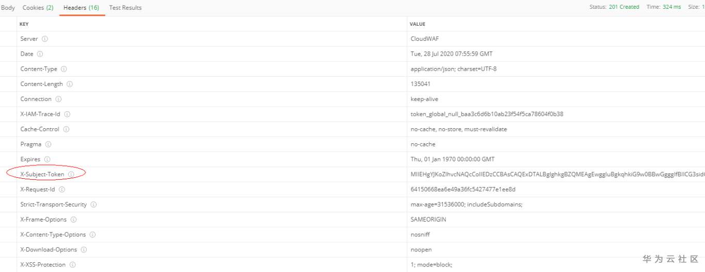Click info icon beside X-Frame-Options
The width and height of the screenshot is (705, 272).
click(73, 219)
